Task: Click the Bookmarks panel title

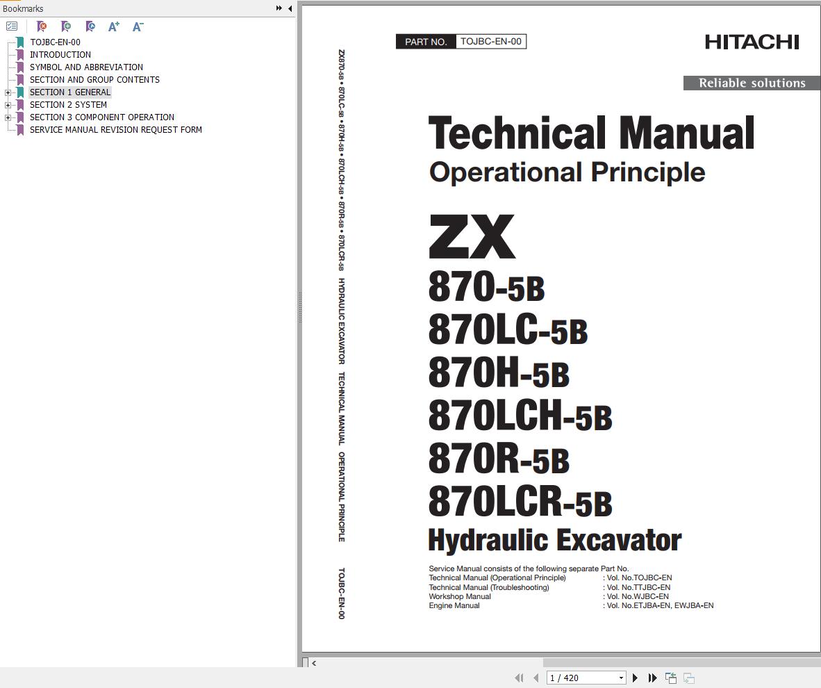Action: click(23, 8)
